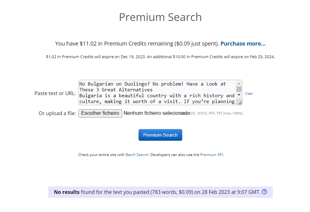The height and width of the screenshot is (212, 310).
Task: Open the Batch Search link
Action: tap(137, 155)
